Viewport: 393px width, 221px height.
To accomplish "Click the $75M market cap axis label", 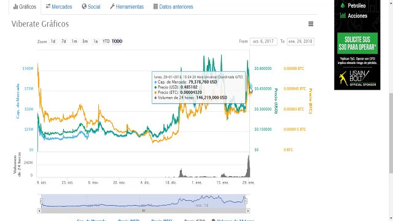I will pyautogui.click(x=29, y=88).
